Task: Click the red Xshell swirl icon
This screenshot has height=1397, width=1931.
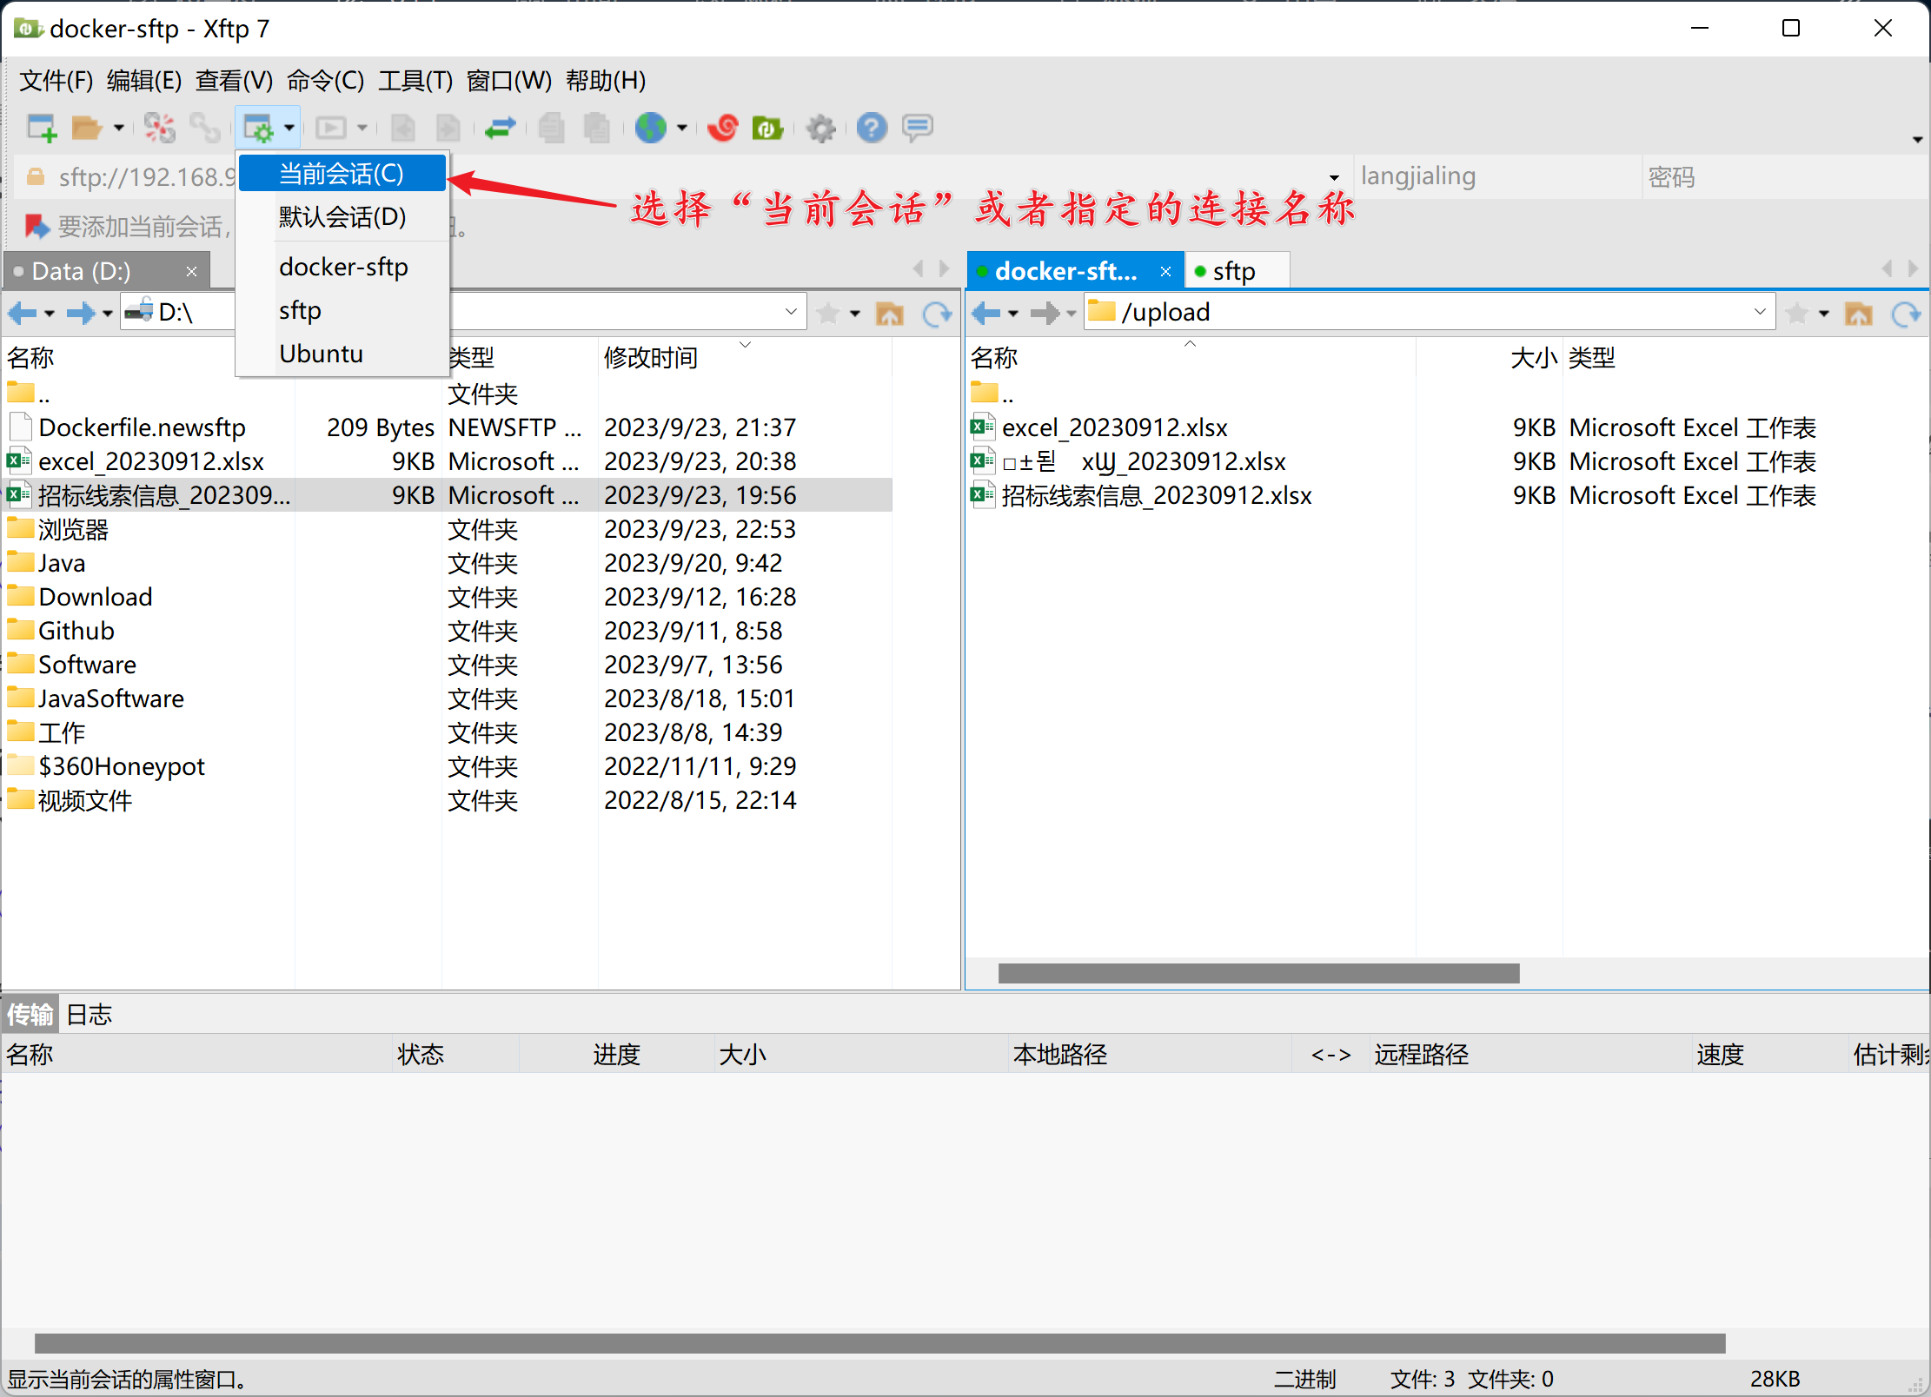Action: 722,129
